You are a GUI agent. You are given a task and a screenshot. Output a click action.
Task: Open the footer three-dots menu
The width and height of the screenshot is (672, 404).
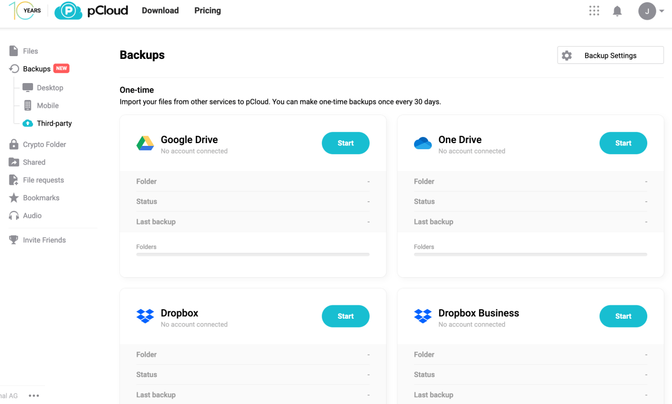click(x=34, y=396)
